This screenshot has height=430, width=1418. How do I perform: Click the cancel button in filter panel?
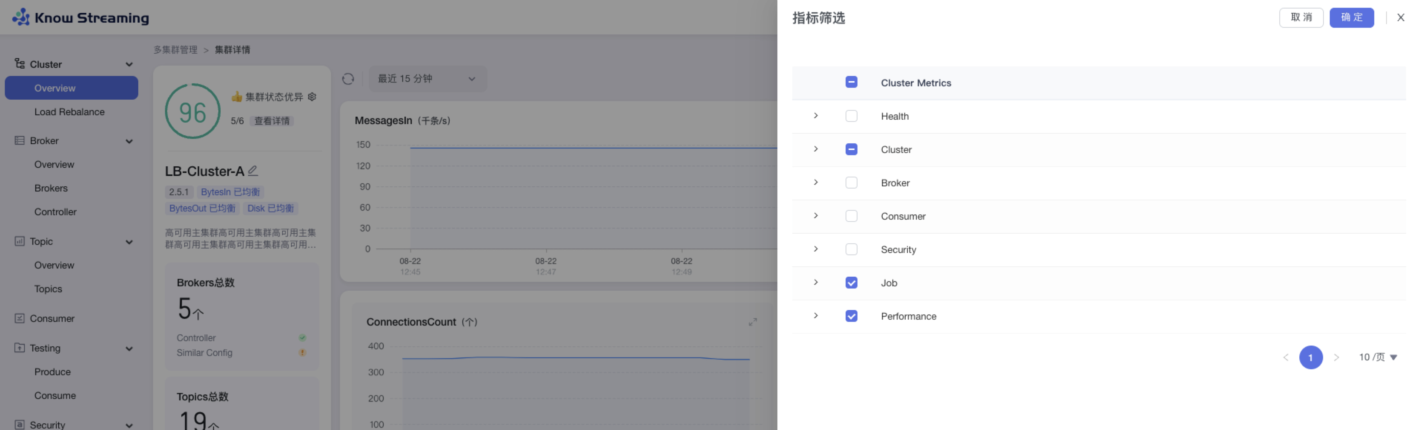1301,18
